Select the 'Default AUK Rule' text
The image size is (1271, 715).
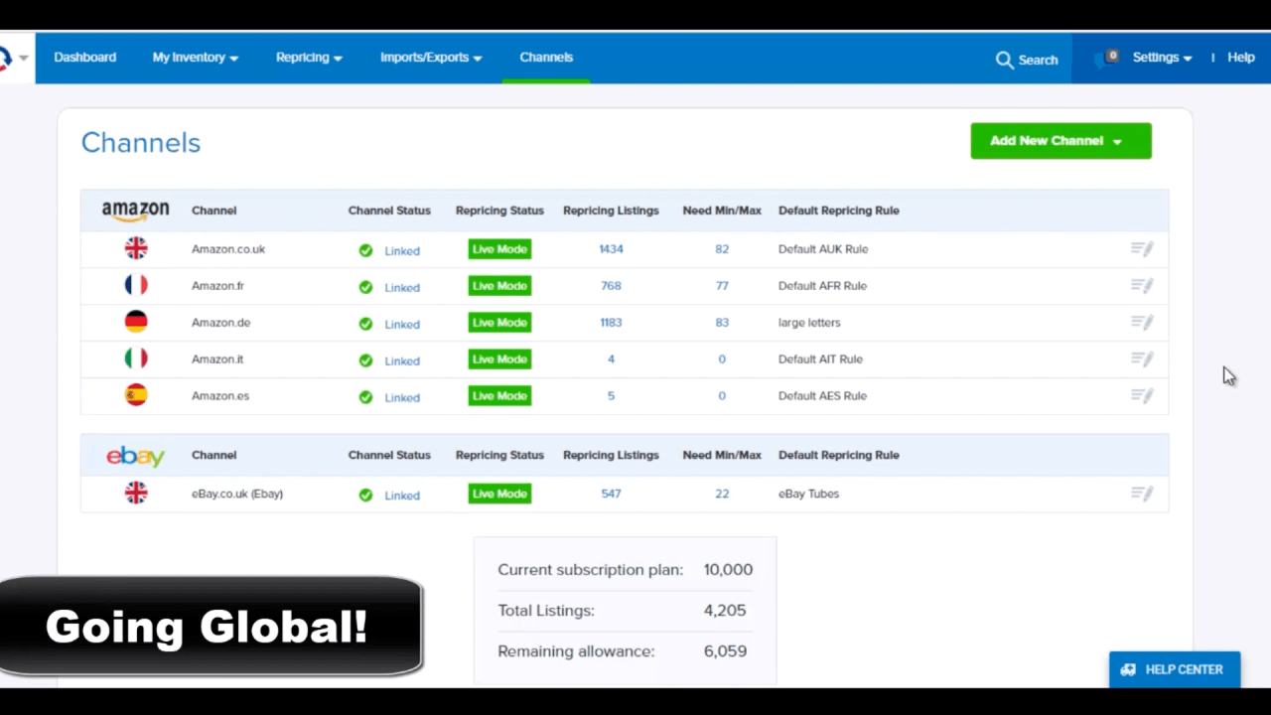click(823, 249)
